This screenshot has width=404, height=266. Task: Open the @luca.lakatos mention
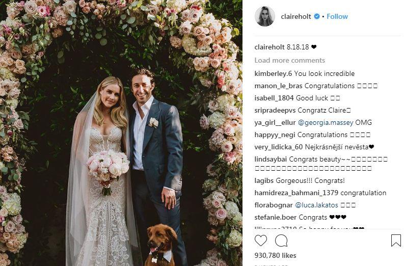click(316, 205)
